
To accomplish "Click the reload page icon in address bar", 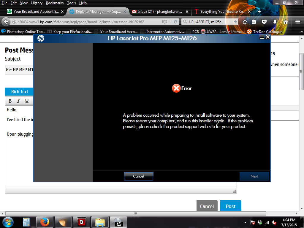I will [176, 22].
